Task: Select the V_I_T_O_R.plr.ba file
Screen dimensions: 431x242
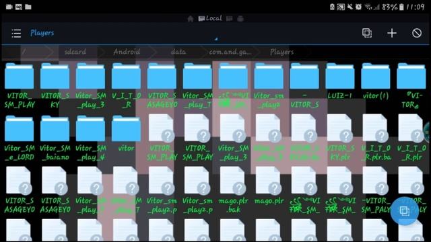Action: [x=376, y=138]
